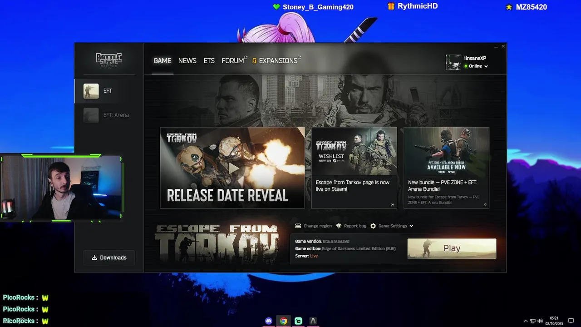Click the game version number text
The image size is (581, 327).
(336, 241)
